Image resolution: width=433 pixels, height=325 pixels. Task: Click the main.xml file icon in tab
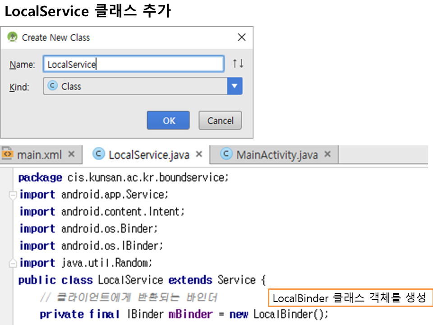pos(8,154)
